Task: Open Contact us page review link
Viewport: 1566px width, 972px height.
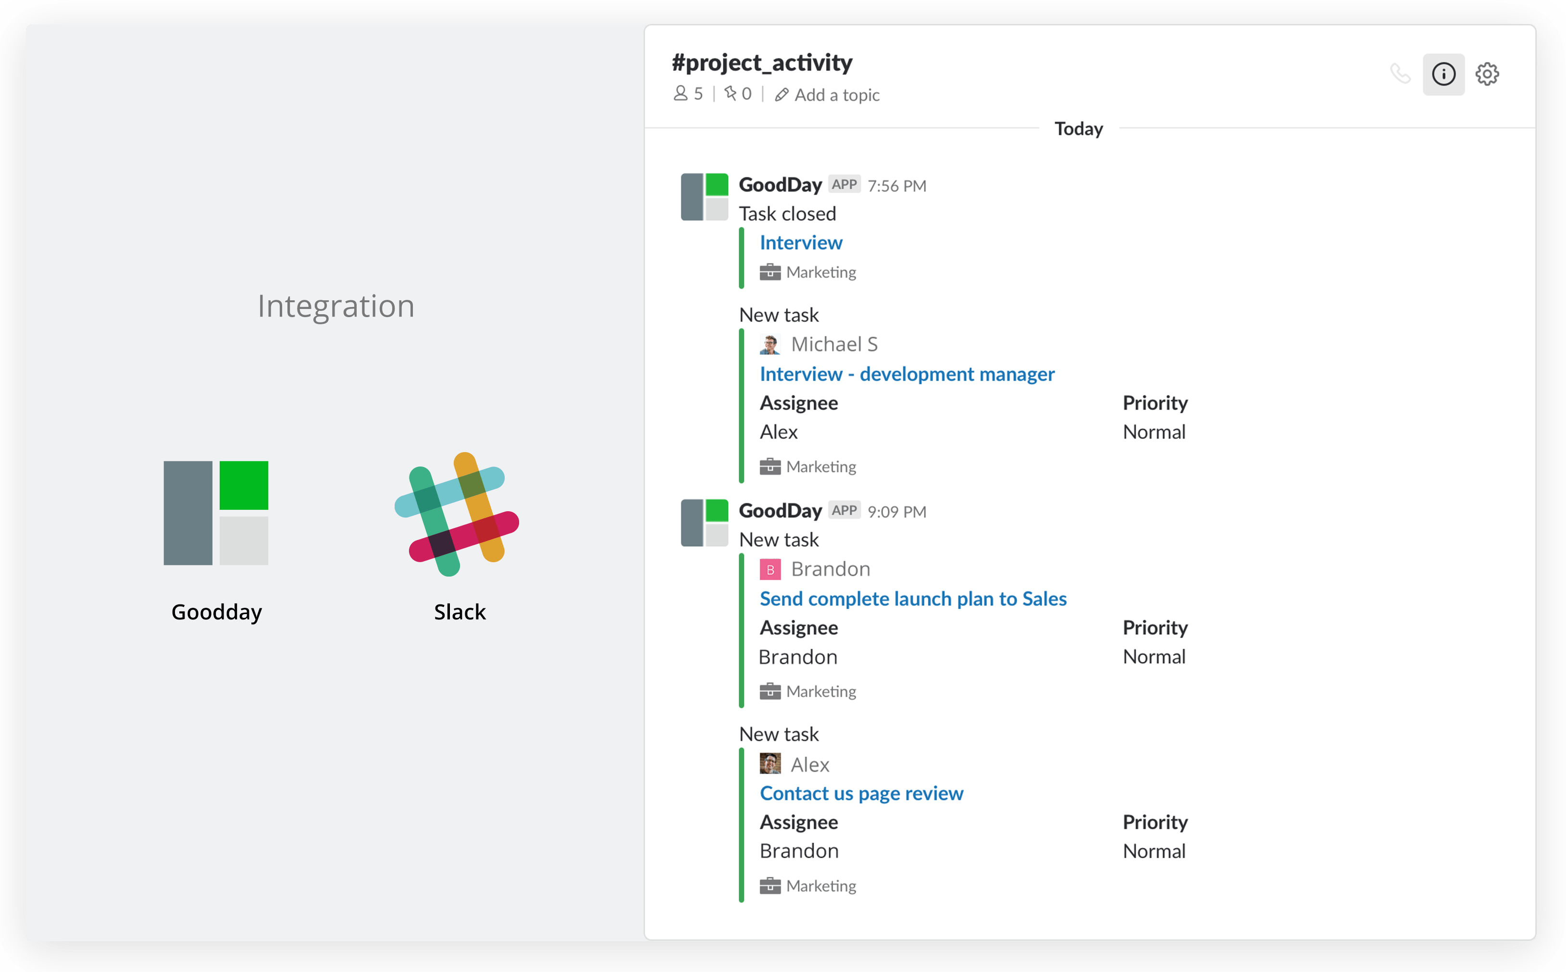Action: click(x=861, y=793)
